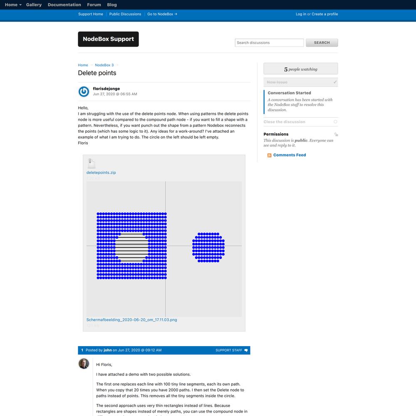Click the Support Home link
The image size is (416, 416).
pyautogui.click(x=90, y=14)
